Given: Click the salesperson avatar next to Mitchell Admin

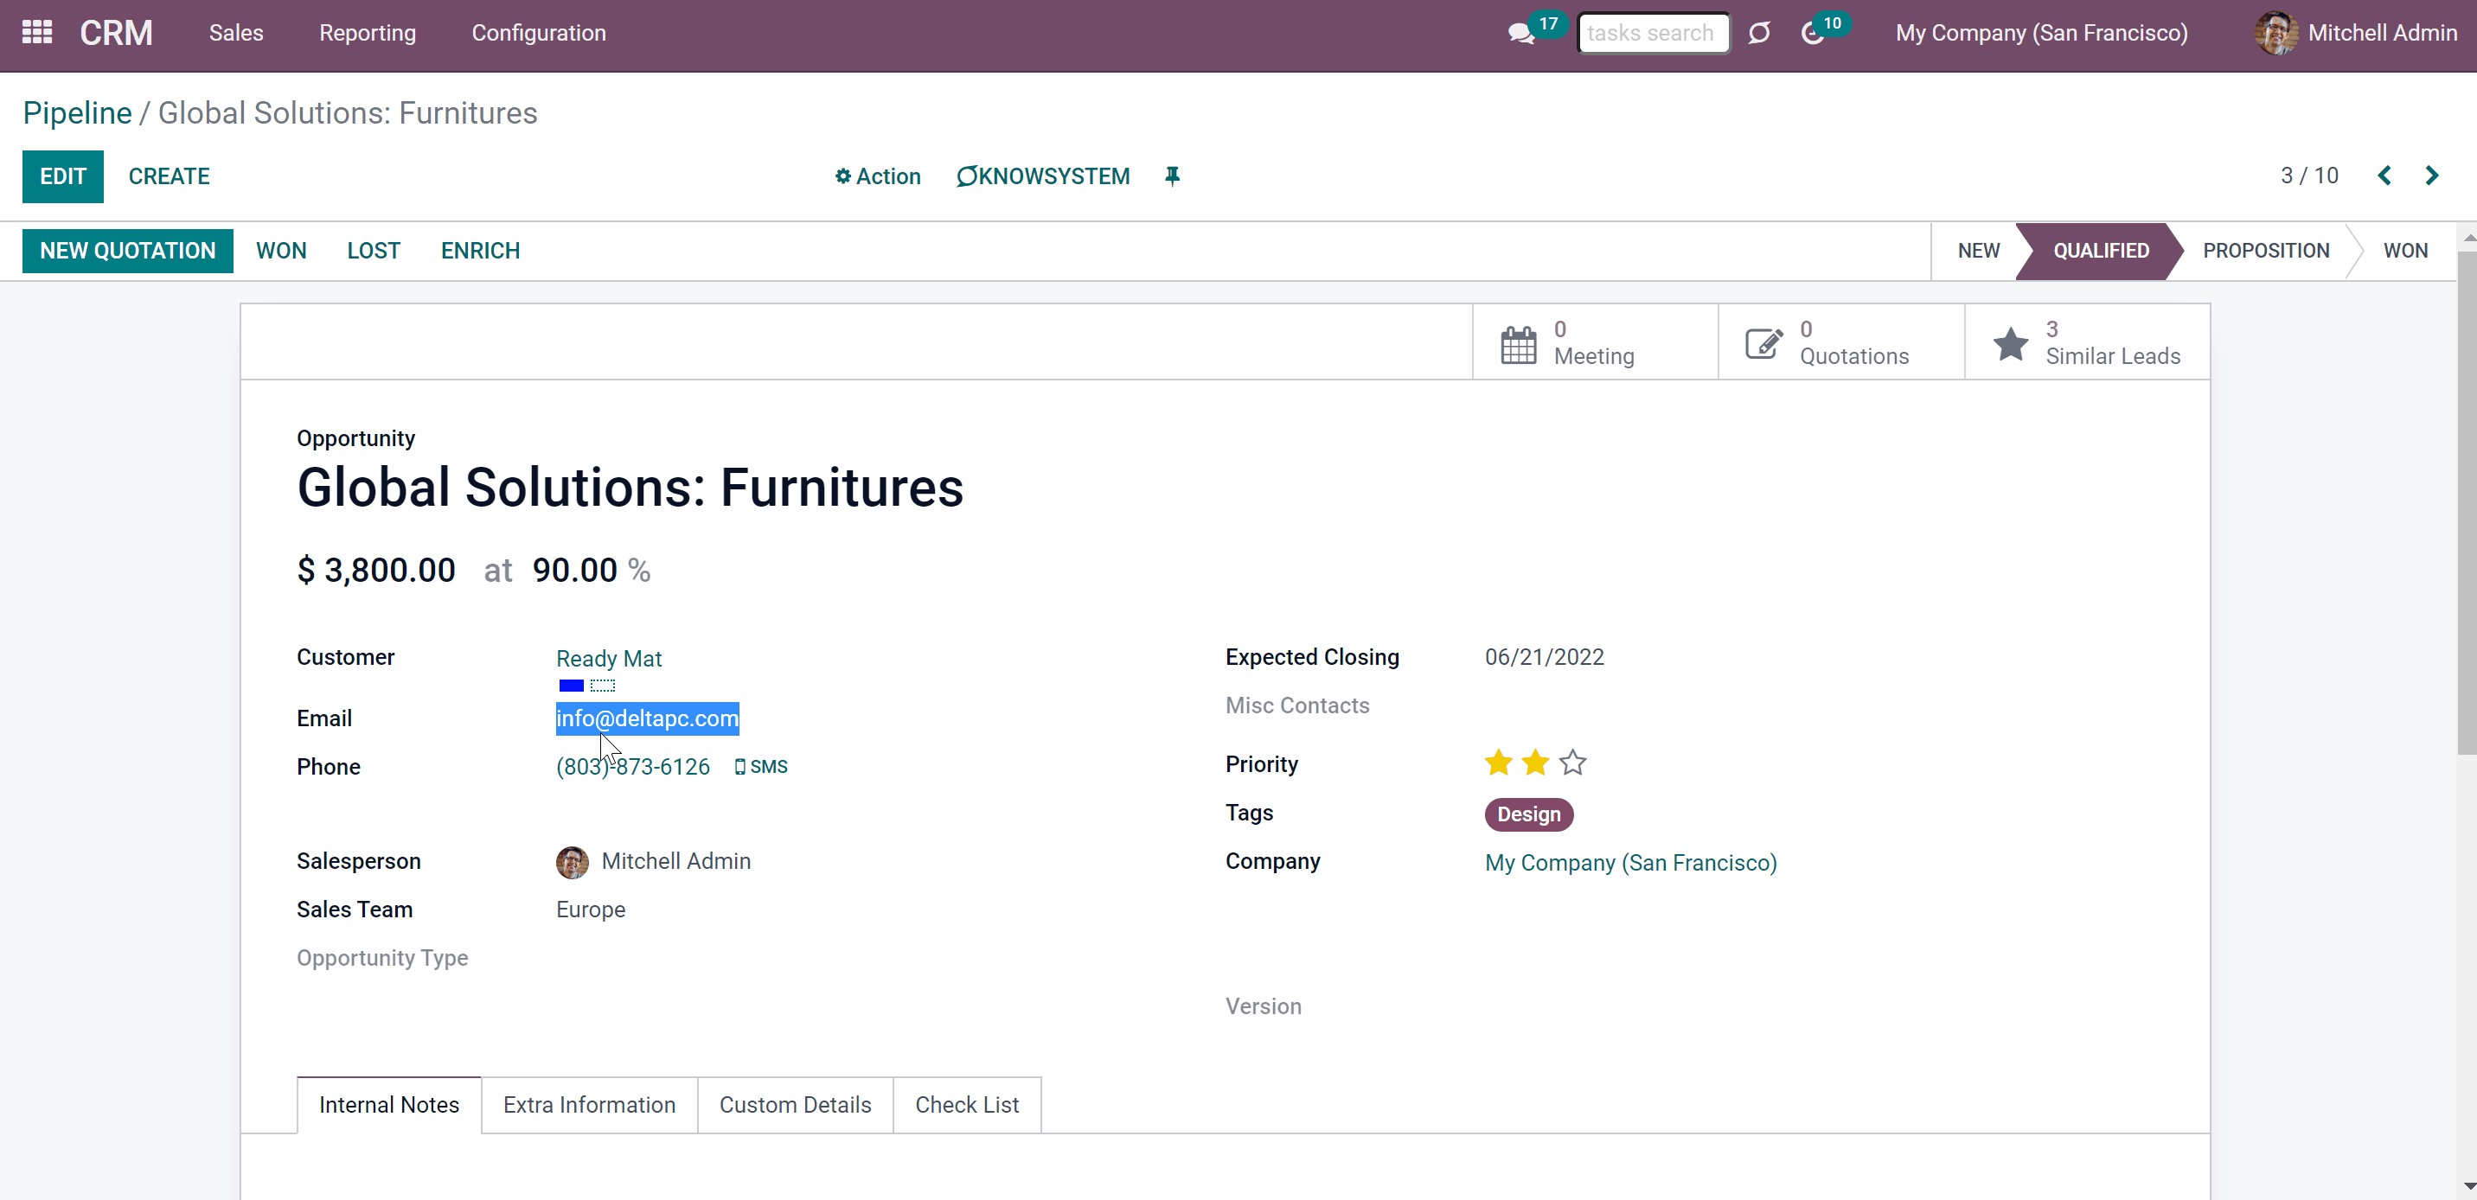Looking at the screenshot, I should pos(573,862).
